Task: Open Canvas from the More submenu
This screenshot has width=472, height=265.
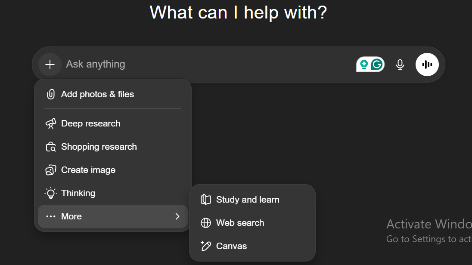Action: (231, 246)
